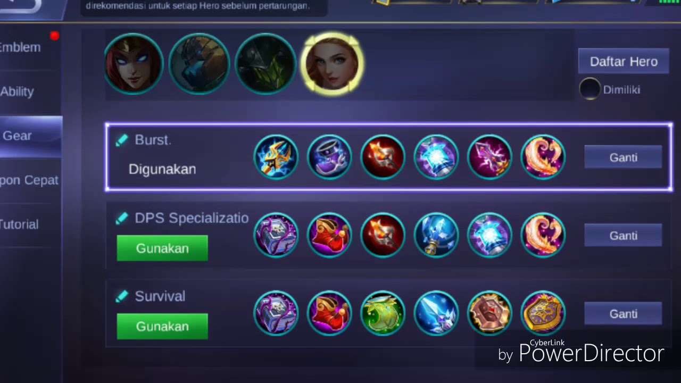Screen dimensions: 681x383
Task: Click Ganti for the Survival build
Action: [623, 314]
